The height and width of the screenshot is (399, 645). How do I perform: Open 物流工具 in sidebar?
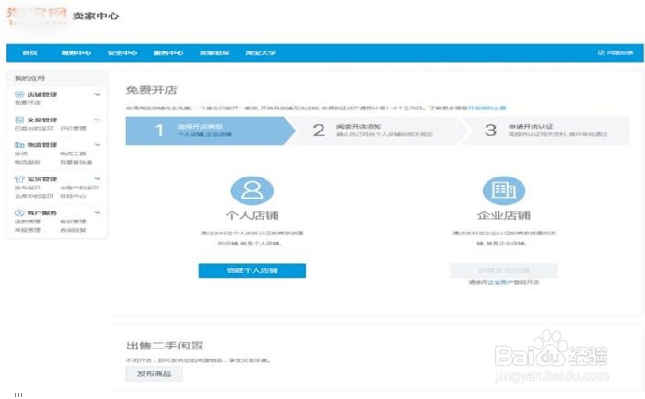tap(73, 154)
